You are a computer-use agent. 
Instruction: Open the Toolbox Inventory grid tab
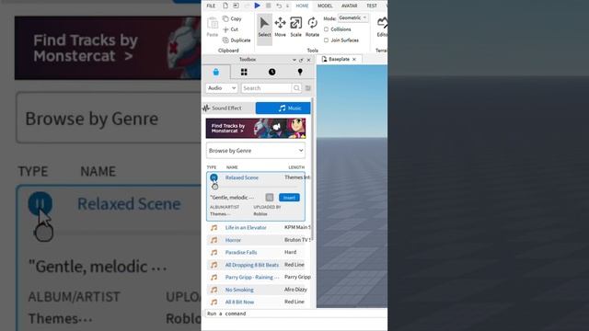tap(244, 72)
